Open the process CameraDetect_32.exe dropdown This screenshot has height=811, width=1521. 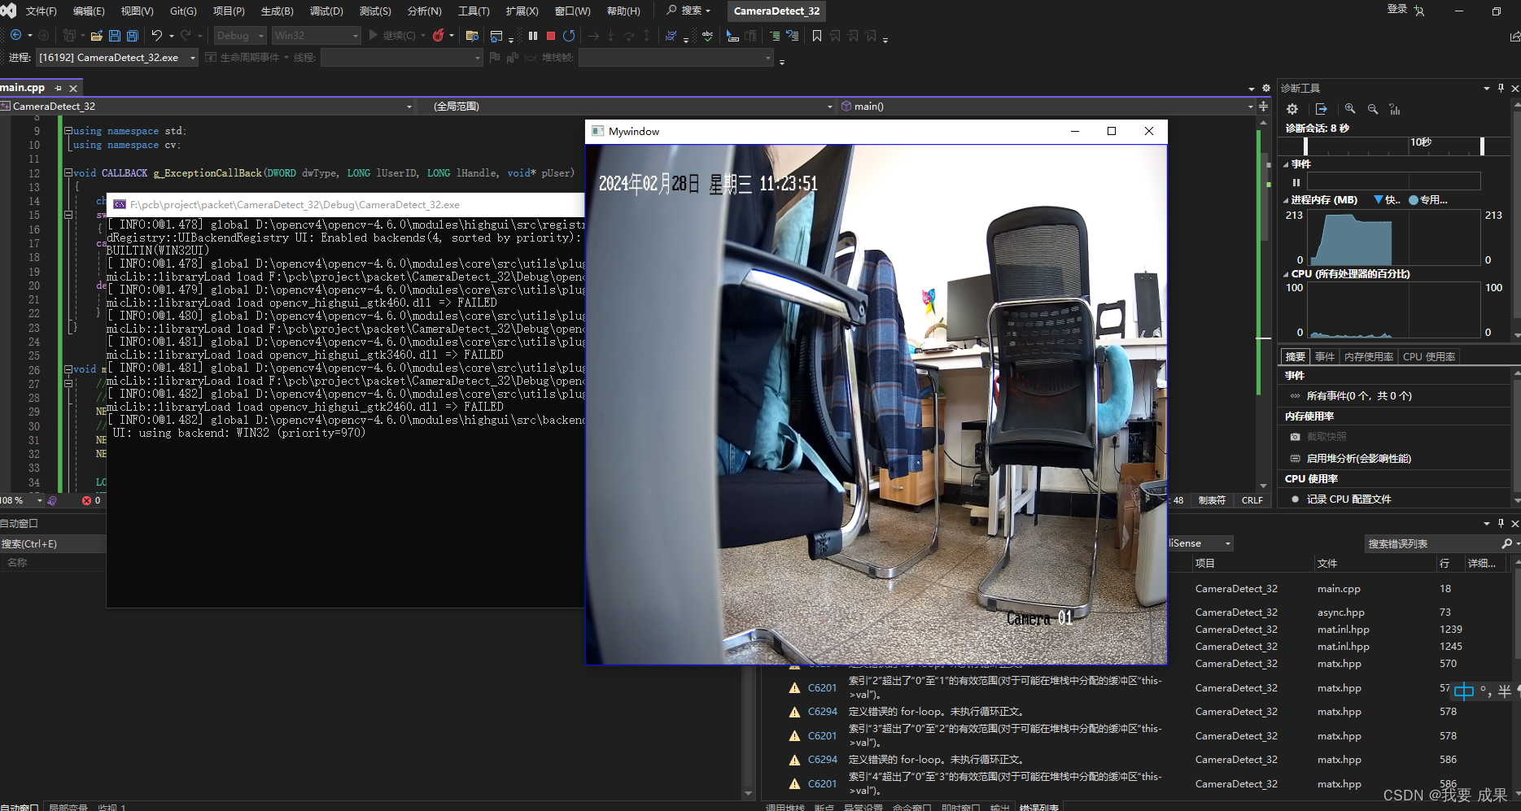tap(193, 58)
